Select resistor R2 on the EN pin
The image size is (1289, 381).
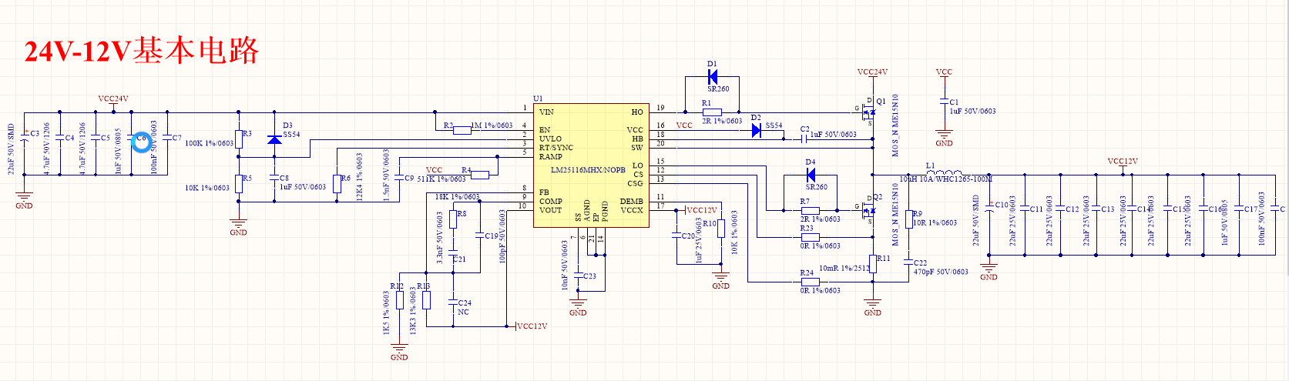[462, 130]
